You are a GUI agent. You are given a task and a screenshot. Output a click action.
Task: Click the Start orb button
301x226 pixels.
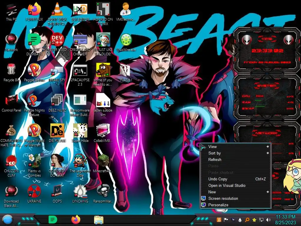point(7,220)
